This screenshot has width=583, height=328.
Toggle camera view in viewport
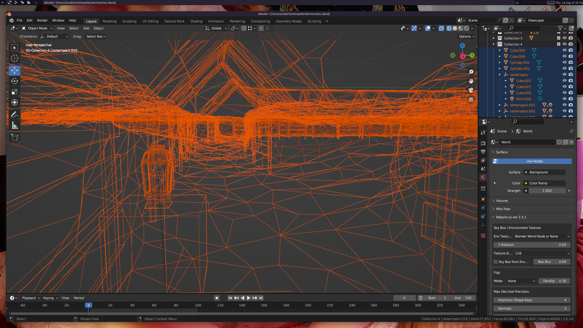[x=471, y=90]
